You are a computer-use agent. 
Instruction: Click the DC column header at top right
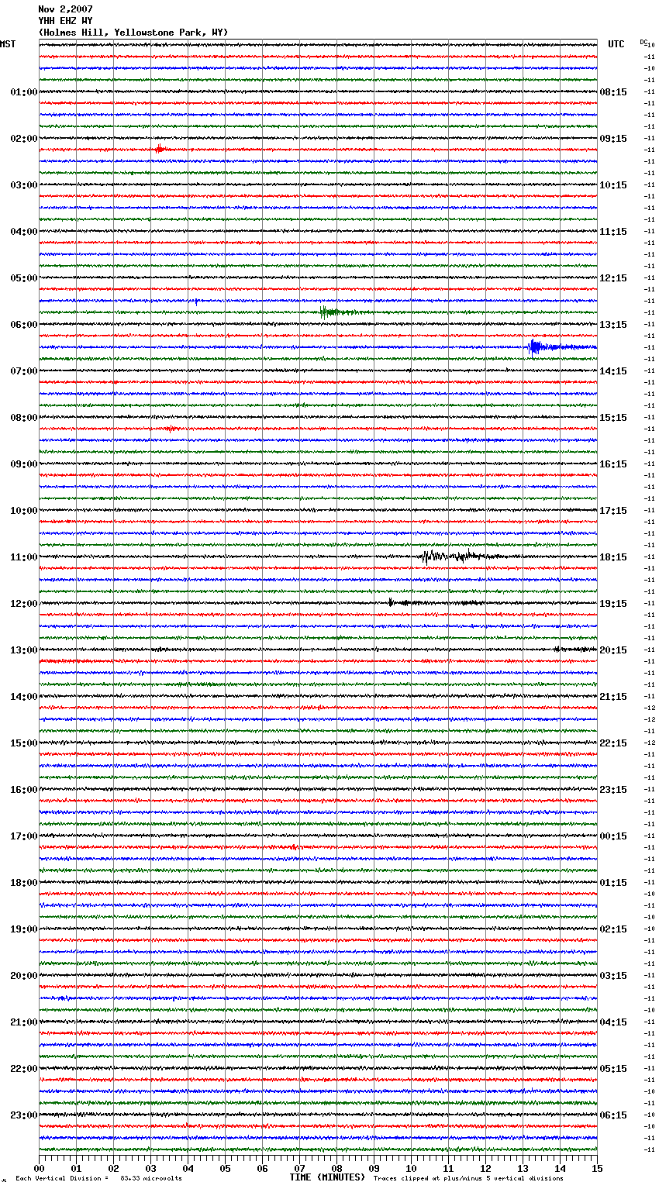tap(644, 43)
